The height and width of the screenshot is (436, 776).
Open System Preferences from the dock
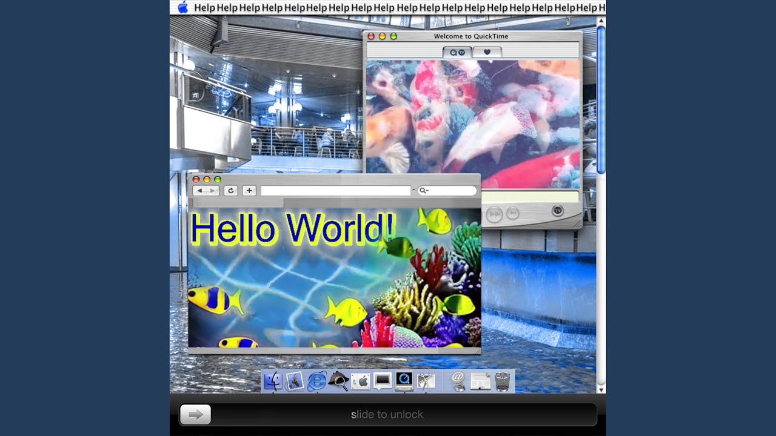360,381
